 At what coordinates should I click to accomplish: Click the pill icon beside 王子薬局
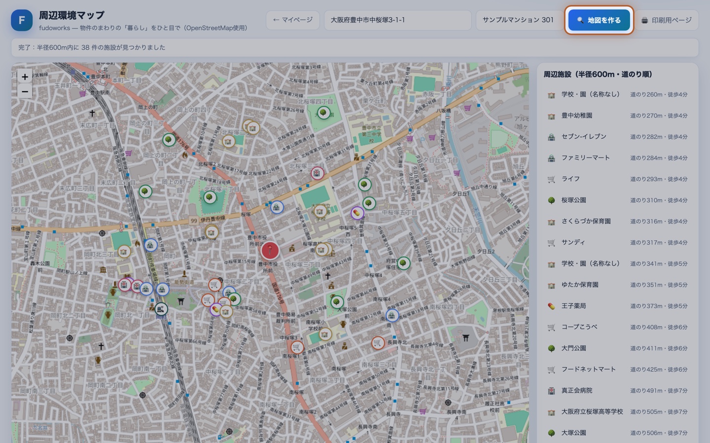(x=551, y=307)
